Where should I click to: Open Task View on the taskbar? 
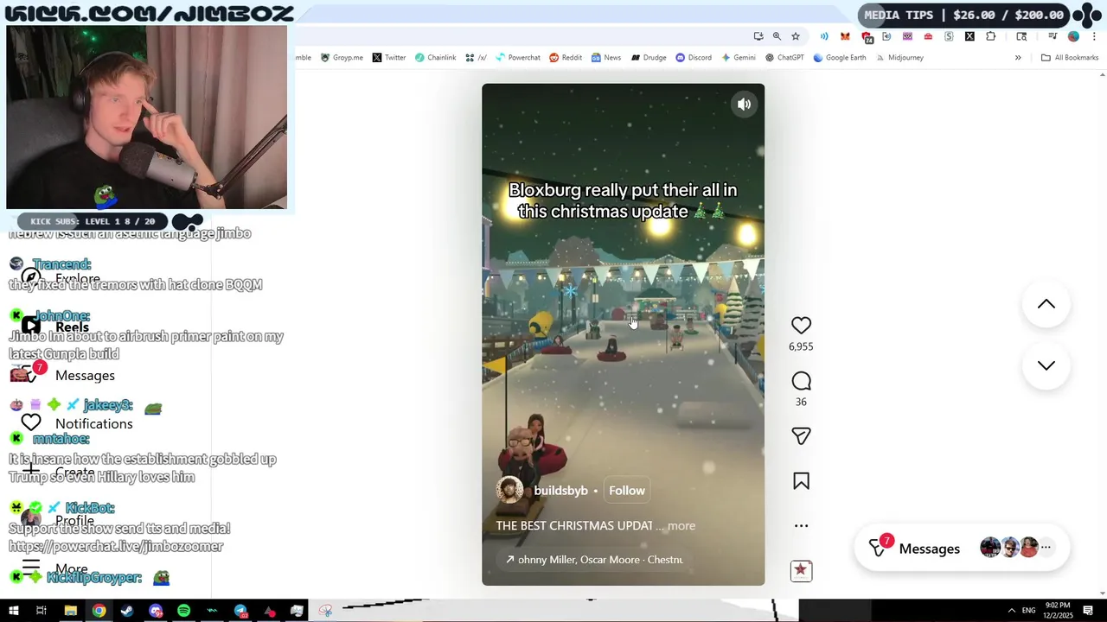[41, 611]
